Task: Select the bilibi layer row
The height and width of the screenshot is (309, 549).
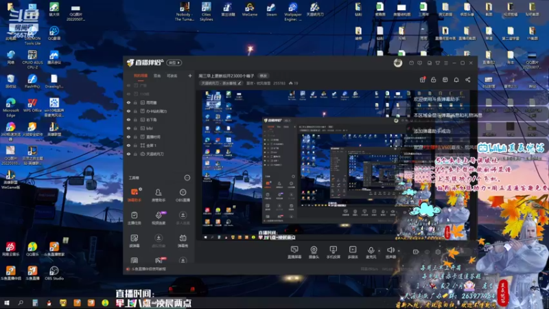Action: [159, 128]
